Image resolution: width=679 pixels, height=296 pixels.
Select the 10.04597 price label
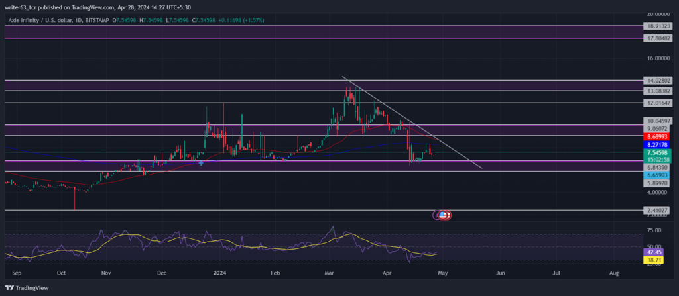pos(656,121)
